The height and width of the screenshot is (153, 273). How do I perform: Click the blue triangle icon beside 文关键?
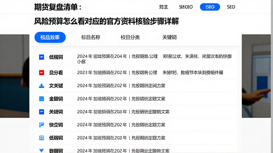[41, 86]
